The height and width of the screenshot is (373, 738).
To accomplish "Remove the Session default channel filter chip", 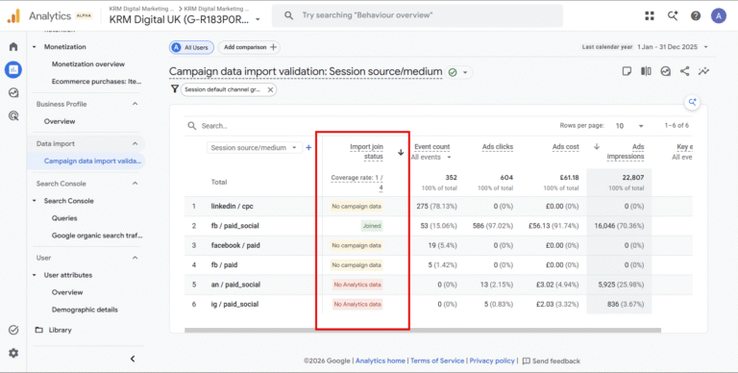I will pyautogui.click(x=270, y=89).
